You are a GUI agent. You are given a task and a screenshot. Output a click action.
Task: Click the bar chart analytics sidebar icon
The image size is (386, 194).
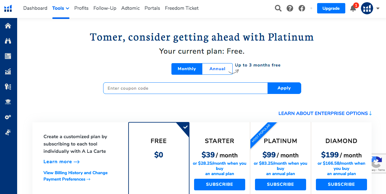coord(8,71)
